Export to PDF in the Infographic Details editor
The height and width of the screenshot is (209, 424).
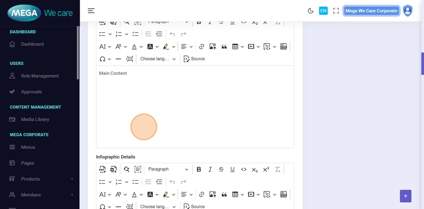pos(102,169)
